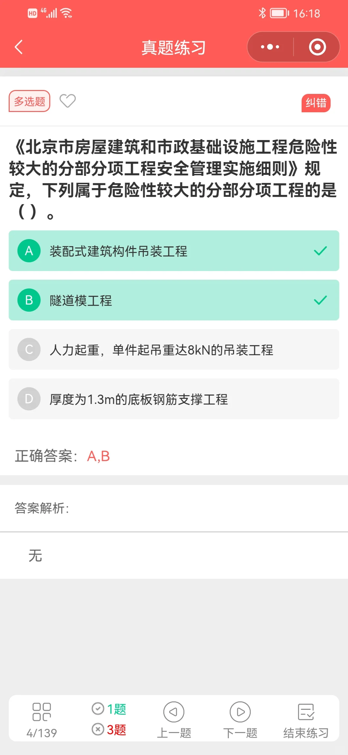
Task: Favorite this question with heart icon
Action: point(68,101)
